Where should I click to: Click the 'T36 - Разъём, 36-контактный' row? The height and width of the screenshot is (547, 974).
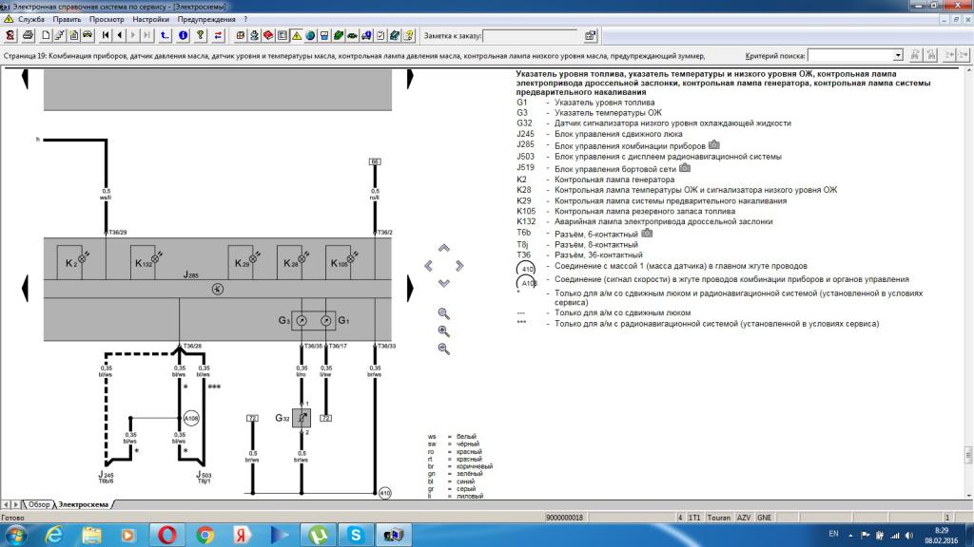(579, 255)
